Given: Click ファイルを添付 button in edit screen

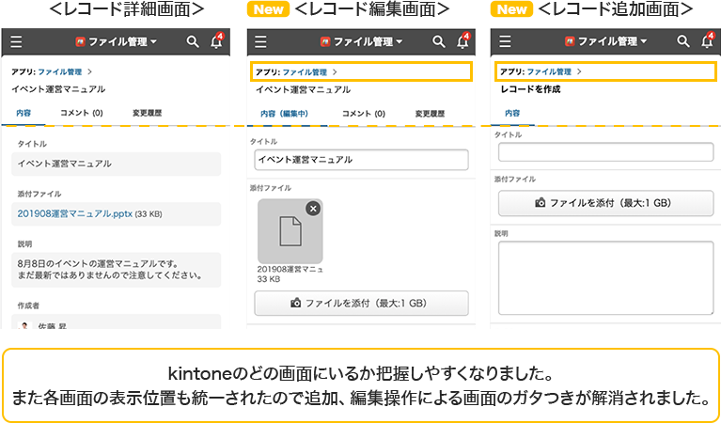Looking at the screenshot, I should click(x=361, y=303).
